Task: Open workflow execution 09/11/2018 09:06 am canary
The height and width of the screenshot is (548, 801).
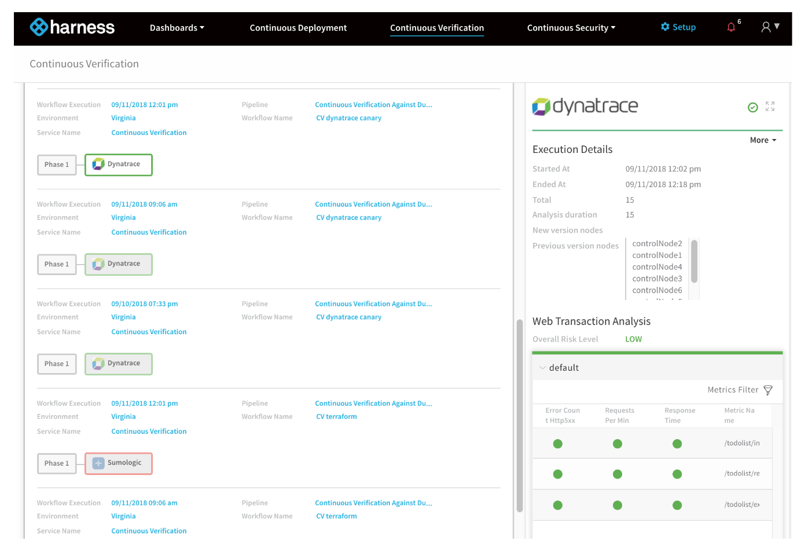Action: pyautogui.click(x=145, y=204)
